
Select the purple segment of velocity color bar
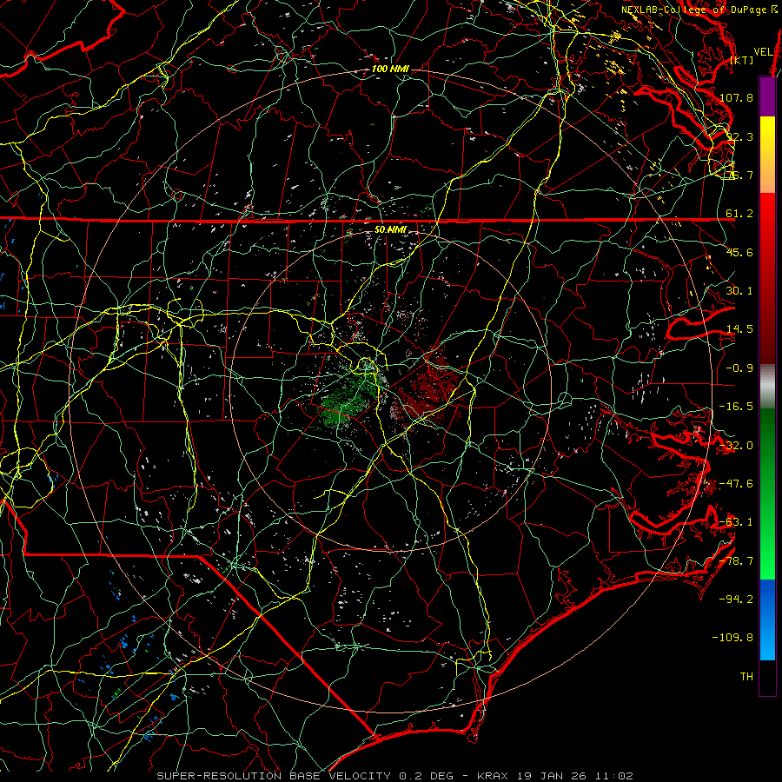(767, 96)
